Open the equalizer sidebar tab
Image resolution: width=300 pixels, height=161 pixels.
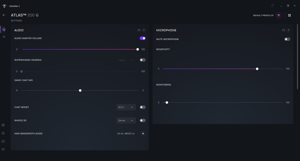coord(4,37)
